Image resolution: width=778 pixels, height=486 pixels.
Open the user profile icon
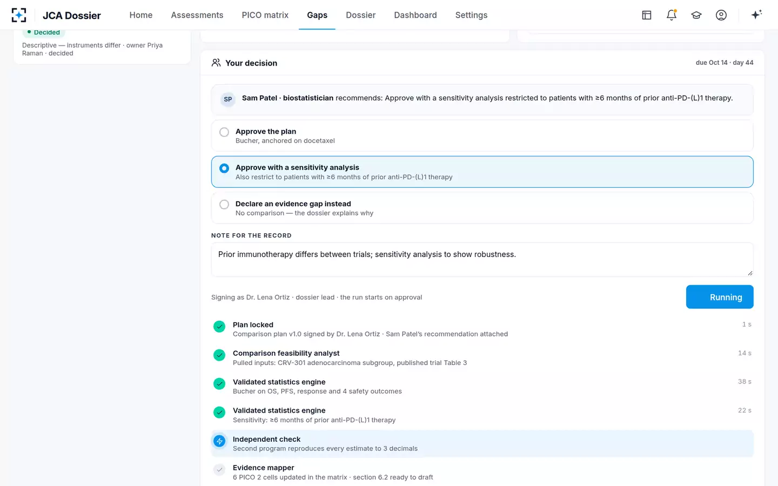coord(721,15)
